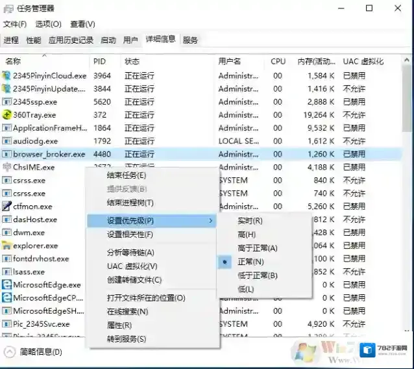Screen dimensions: 414x369
Task: Set priority to 低(L)
Action: coord(245,290)
